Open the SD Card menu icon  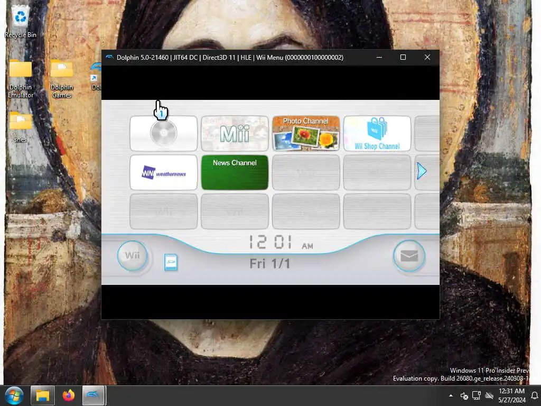pyautogui.click(x=171, y=262)
